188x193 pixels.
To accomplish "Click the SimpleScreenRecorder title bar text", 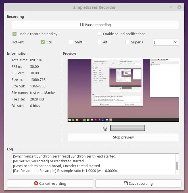I will [x=94, y=7].
